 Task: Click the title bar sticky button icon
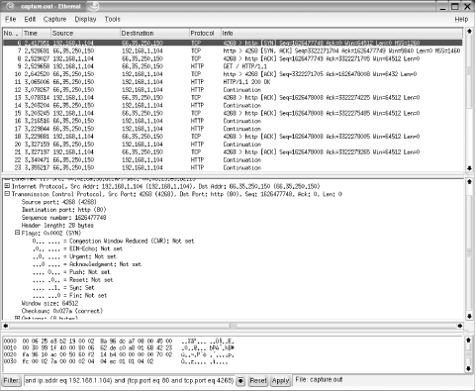(x=94, y=6)
